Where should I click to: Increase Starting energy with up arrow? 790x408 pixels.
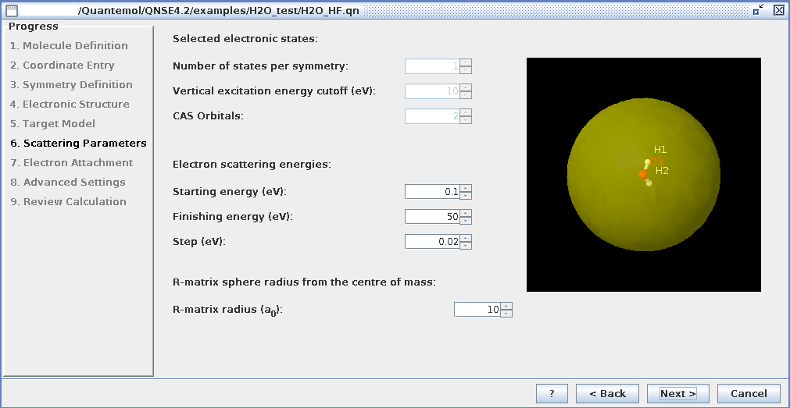pyautogui.click(x=466, y=188)
